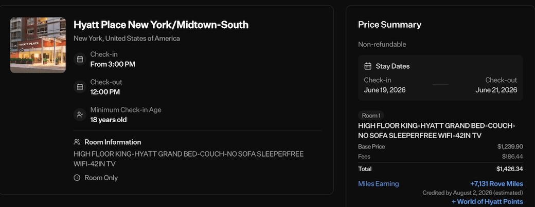The image size is (535, 207).
Task: Click the June 21, 2026 check-out date
Action: tap(496, 90)
